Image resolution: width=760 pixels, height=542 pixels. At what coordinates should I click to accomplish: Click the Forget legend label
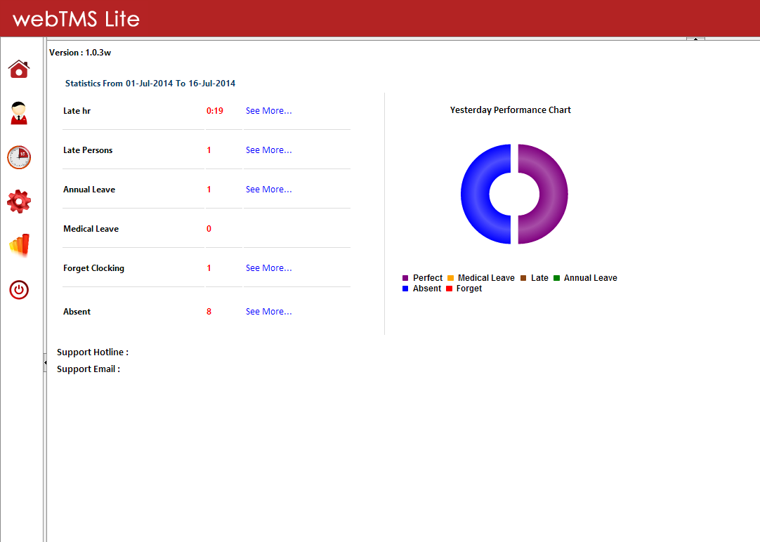[x=469, y=289]
